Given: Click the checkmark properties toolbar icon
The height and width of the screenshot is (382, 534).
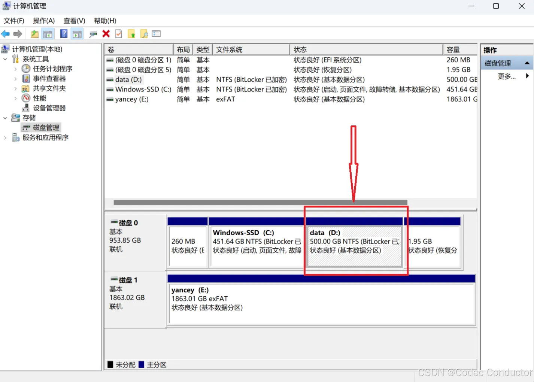Looking at the screenshot, I should click(x=119, y=34).
